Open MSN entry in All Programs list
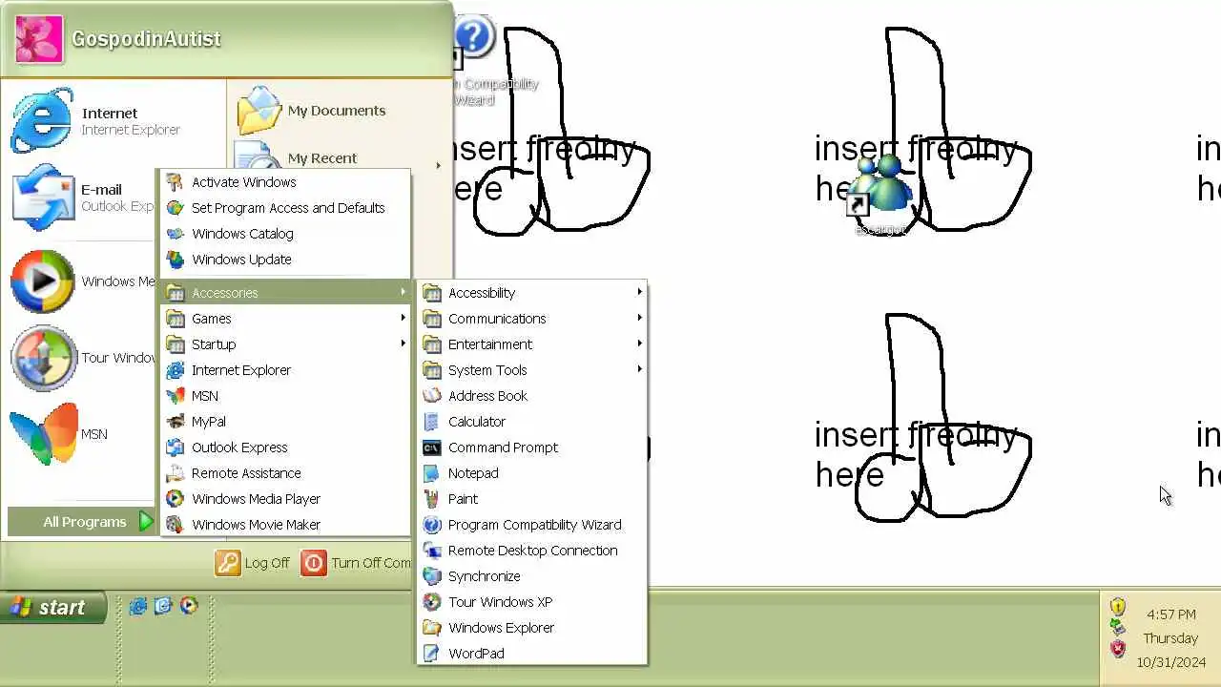This screenshot has height=687, width=1221. pyautogui.click(x=286, y=396)
